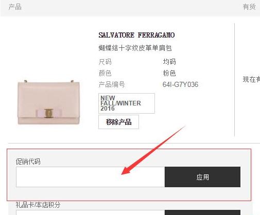
Task: Click the 颜色 label
Action: click(x=105, y=73)
